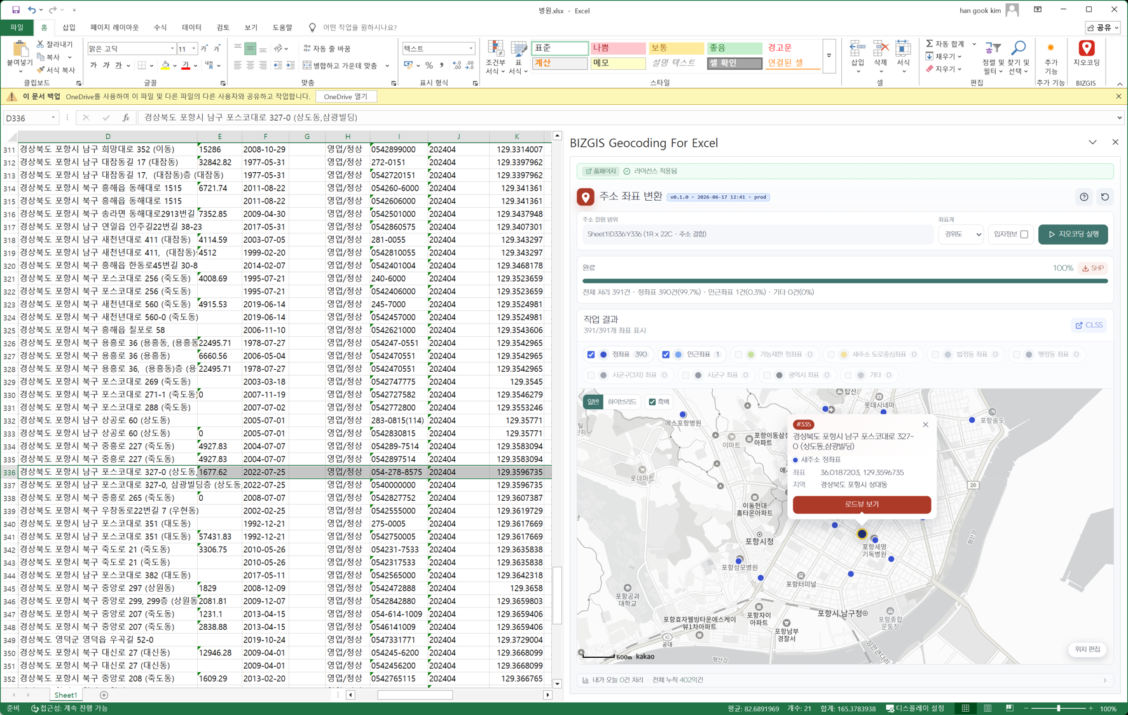
Task: Click the refresh icon beside help icon
Action: tap(1105, 197)
